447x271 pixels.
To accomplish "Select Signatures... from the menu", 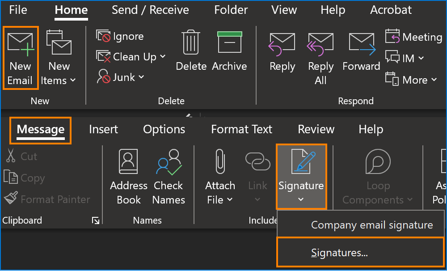I will click(339, 253).
